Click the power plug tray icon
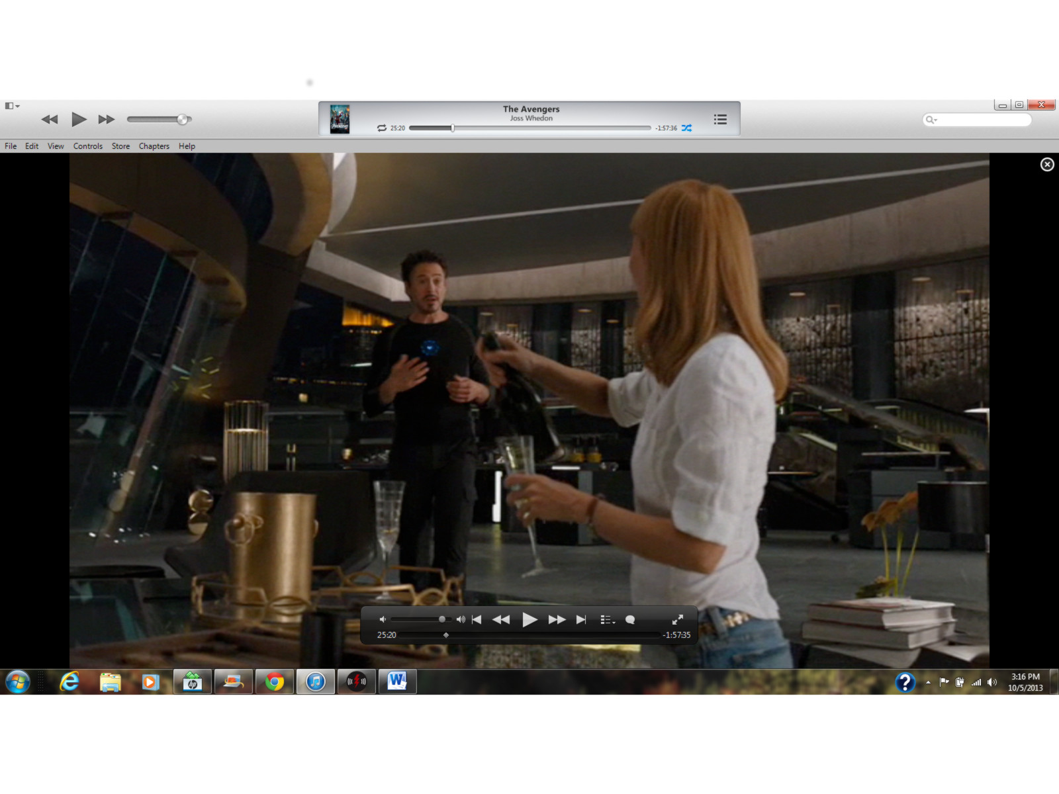This screenshot has height=794, width=1059. coord(960,682)
